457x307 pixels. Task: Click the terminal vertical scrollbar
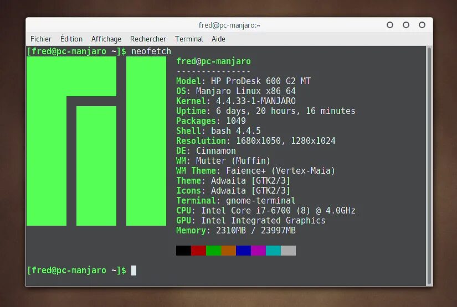[x=429, y=166]
